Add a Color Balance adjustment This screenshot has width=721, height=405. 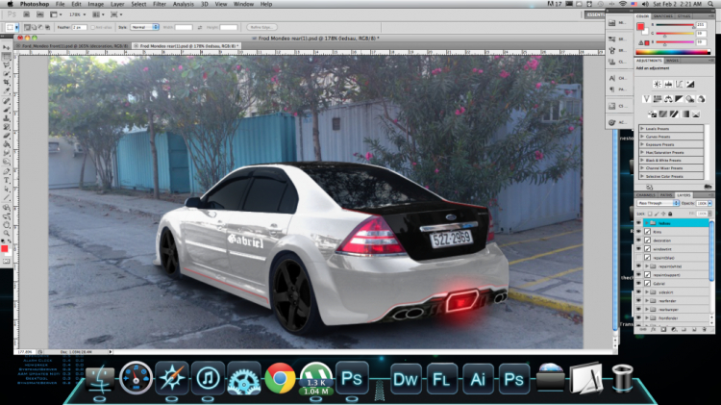point(668,99)
